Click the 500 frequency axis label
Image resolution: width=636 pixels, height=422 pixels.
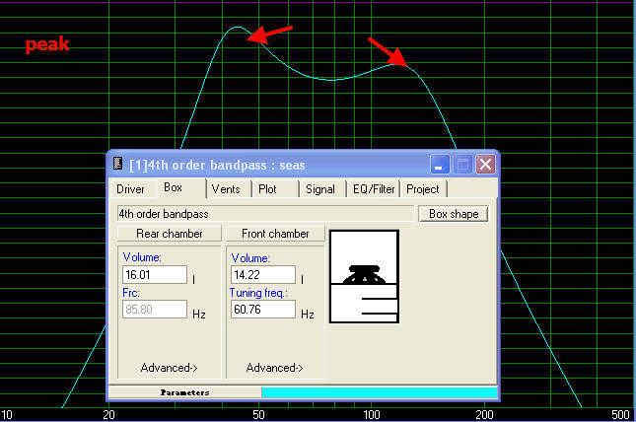click(620, 415)
